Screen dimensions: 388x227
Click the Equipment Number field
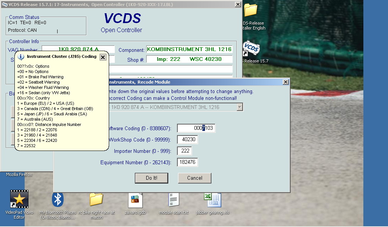[187, 162]
